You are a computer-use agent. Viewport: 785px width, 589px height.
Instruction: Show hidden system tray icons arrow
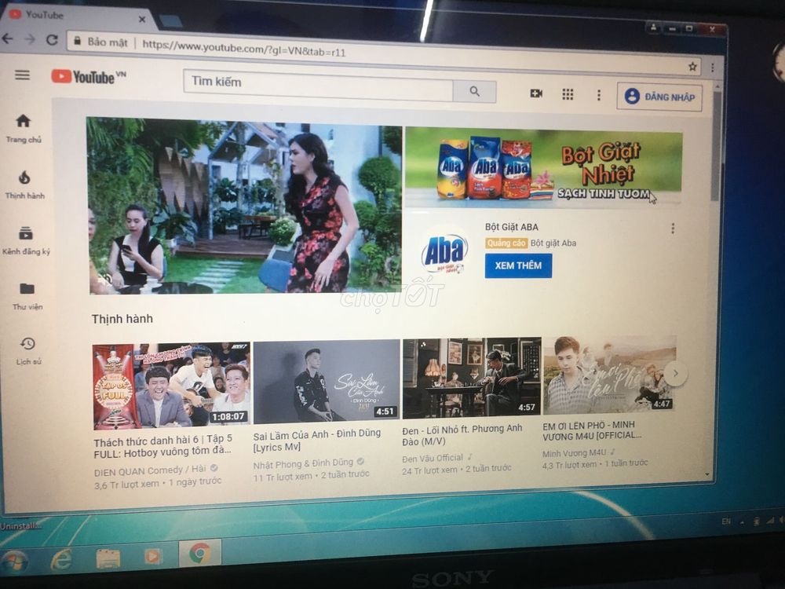[742, 522]
